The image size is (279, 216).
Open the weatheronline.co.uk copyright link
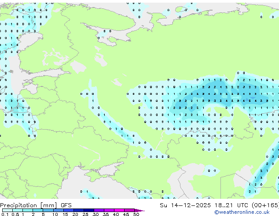click(x=242, y=212)
